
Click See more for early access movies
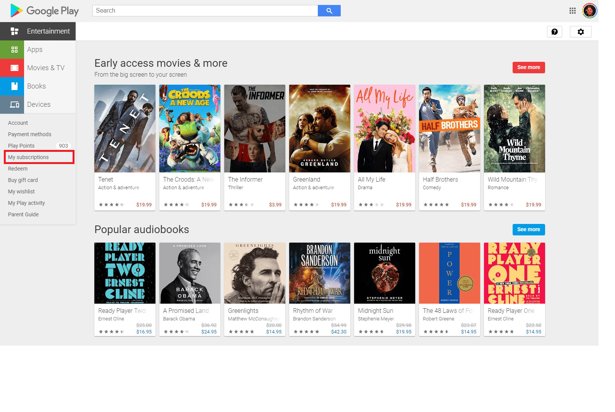coord(528,67)
